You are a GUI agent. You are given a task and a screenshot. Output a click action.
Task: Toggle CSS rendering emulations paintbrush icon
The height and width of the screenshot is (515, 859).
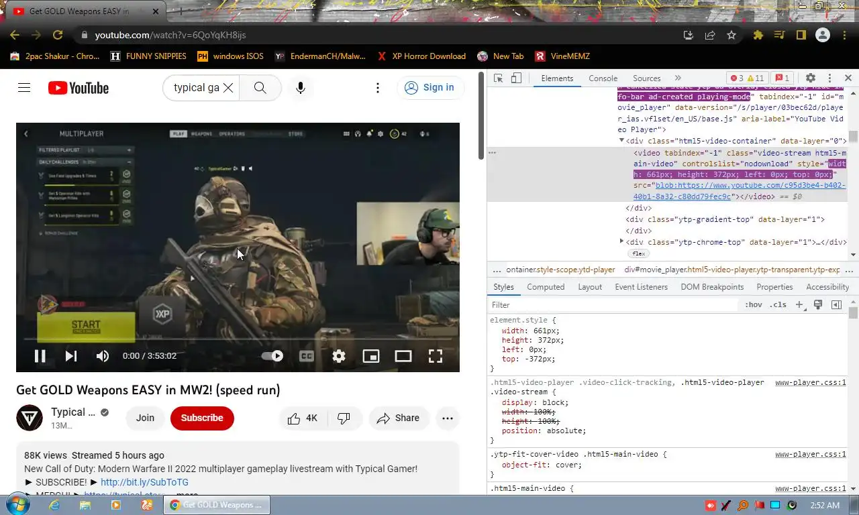tap(818, 305)
